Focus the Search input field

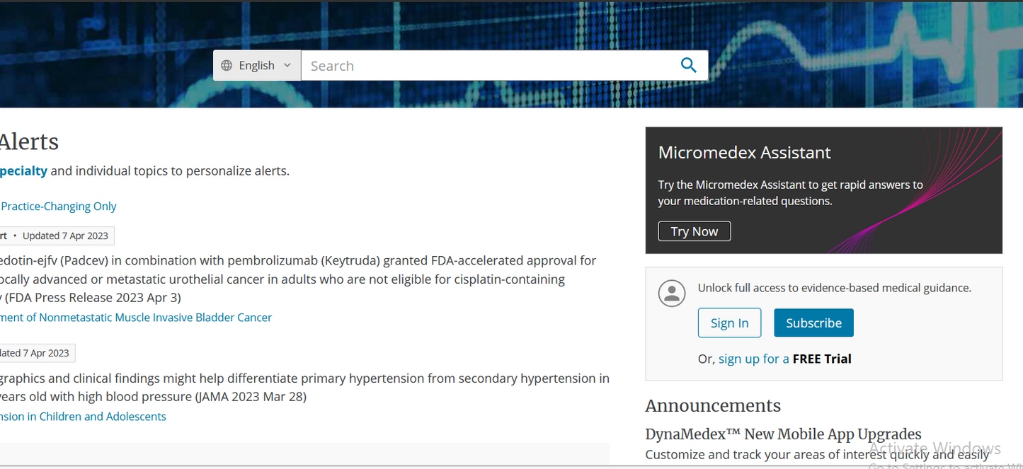488,66
